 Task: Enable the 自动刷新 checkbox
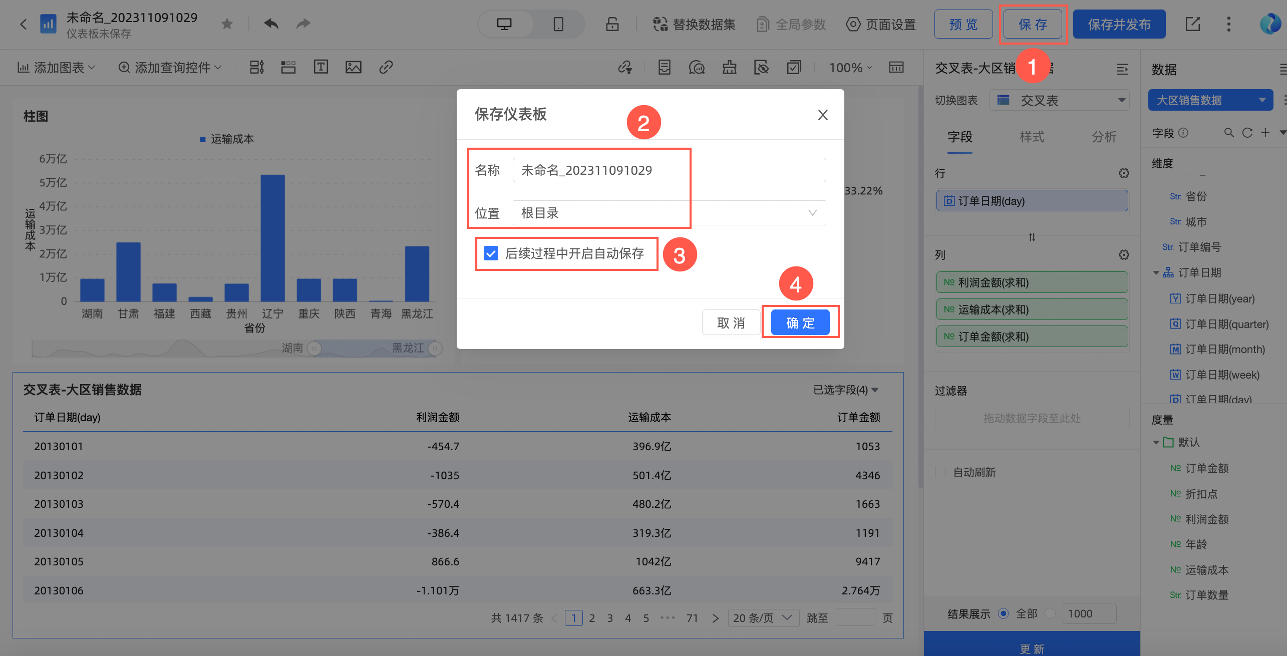tap(940, 472)
